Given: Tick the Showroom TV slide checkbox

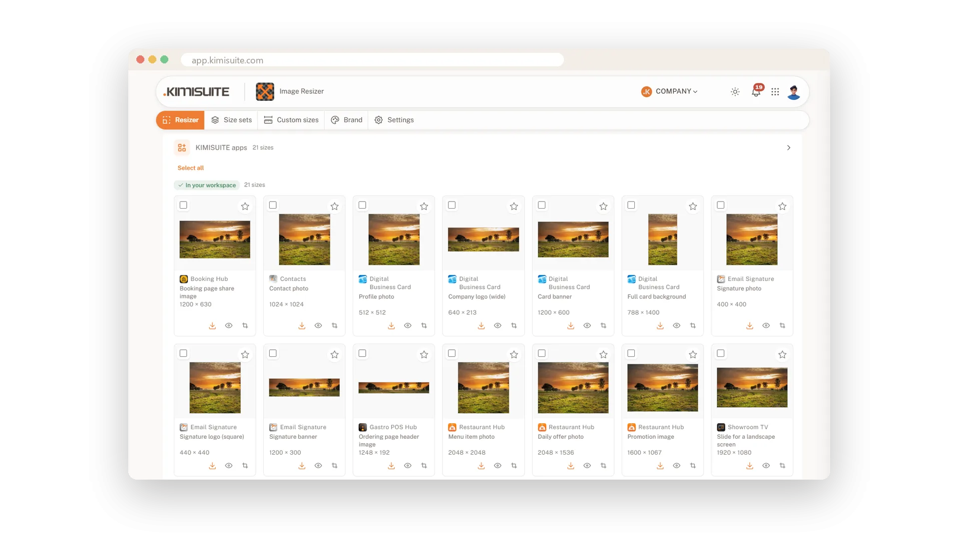Looking at the screenshot, I should (721, 353).
